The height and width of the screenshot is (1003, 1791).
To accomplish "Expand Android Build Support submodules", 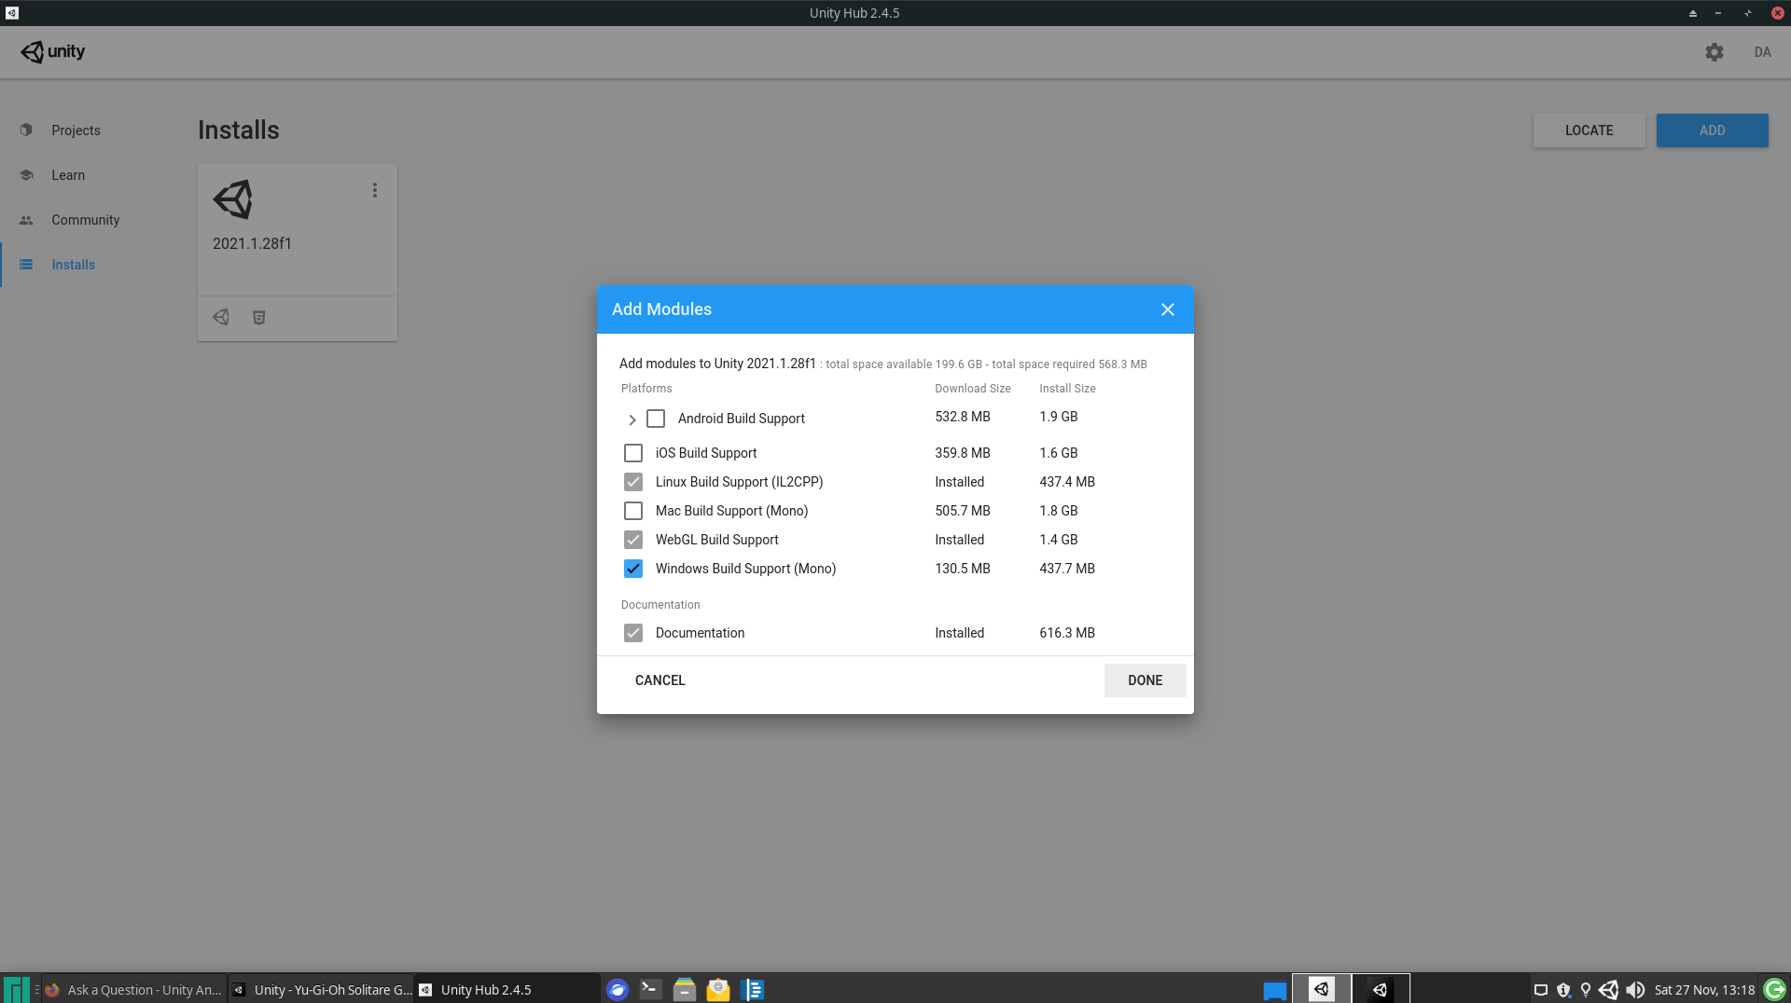I will click(632, 419).
